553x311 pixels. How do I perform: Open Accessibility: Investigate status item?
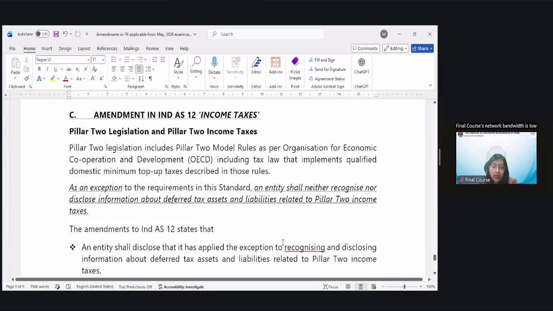[x=181, y=287]
